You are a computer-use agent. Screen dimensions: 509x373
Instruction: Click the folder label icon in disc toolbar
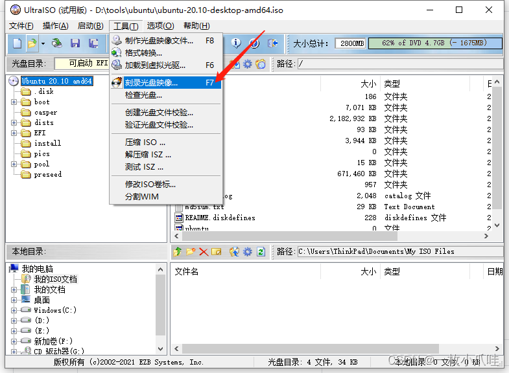coord(261,64)
